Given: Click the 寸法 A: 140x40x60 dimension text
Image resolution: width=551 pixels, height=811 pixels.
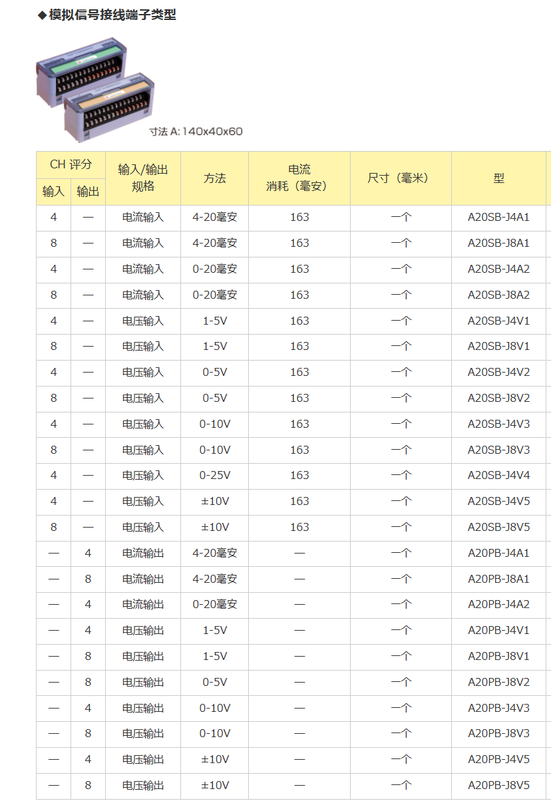Looking at the screenshot, I should pos(196,132).
